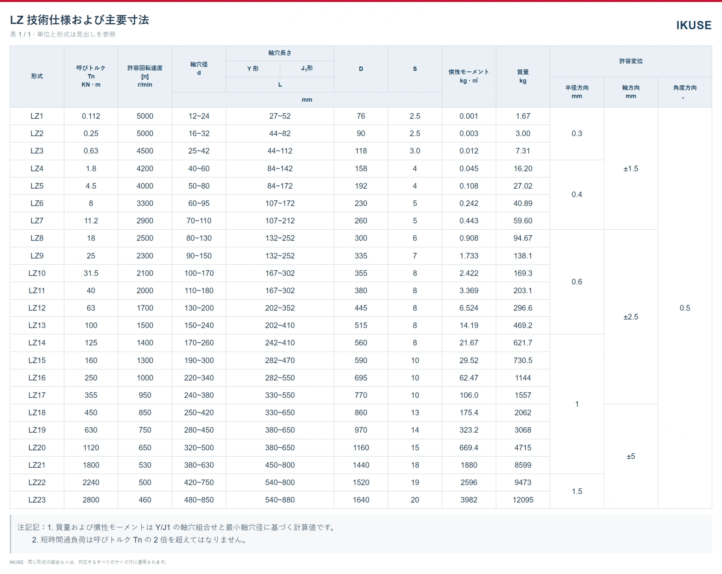Click the 角度方向 header
722x574 pixels.
tap(685, 92)
